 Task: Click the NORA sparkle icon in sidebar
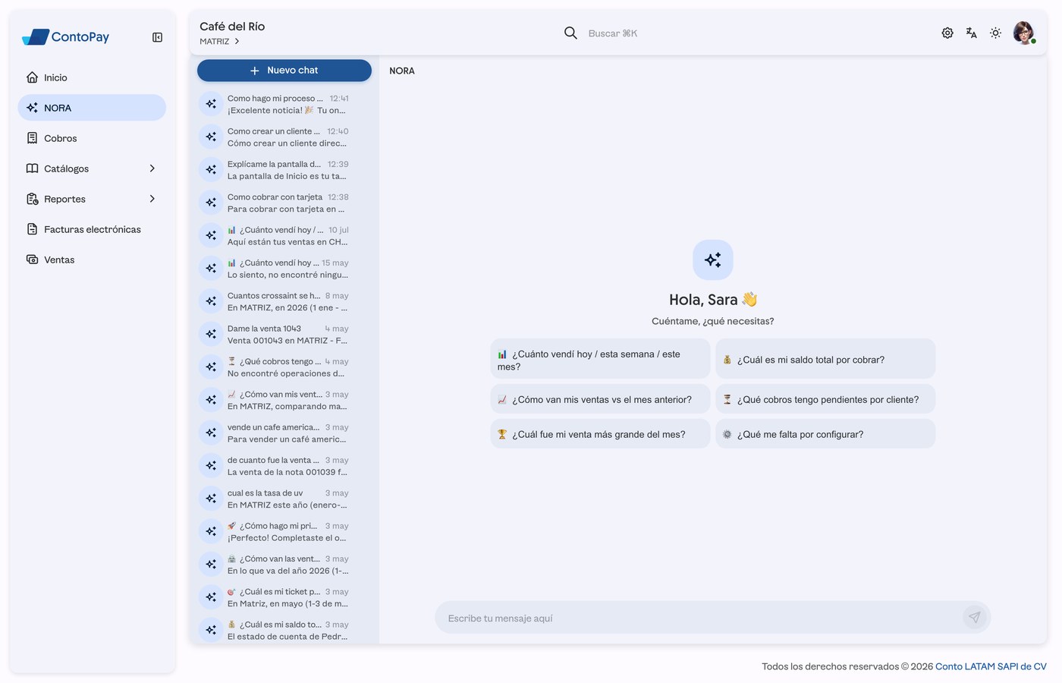[32, 108]
